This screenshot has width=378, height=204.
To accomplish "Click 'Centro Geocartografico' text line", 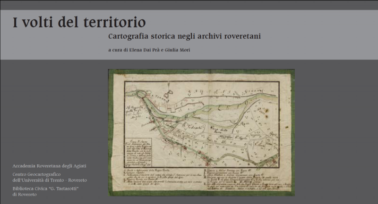I will click(37, 174).
